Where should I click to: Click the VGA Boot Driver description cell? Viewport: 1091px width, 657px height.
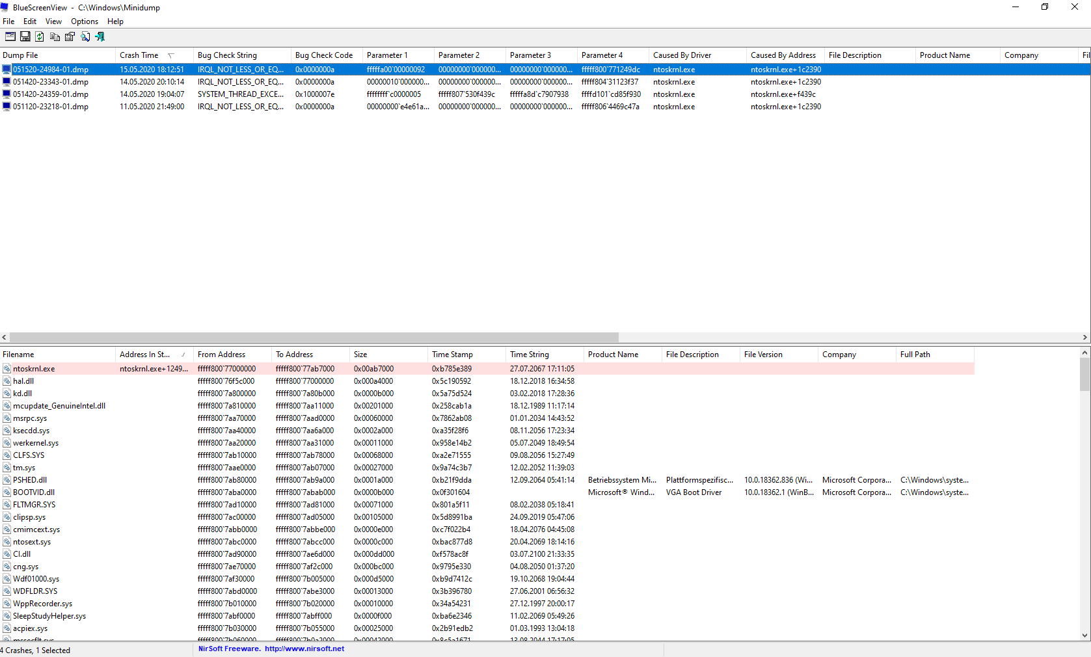click(x=694, y=492)
